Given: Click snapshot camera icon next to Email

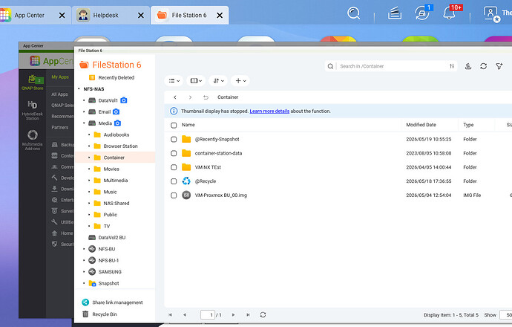Looking at the screenshot, I should (x=116, y=111).
